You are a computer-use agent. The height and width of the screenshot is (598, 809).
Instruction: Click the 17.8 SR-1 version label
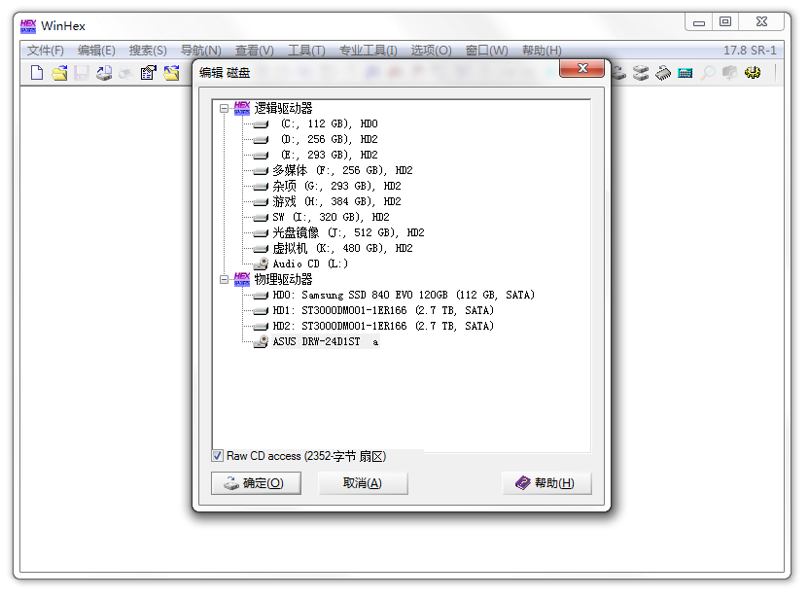750,51
